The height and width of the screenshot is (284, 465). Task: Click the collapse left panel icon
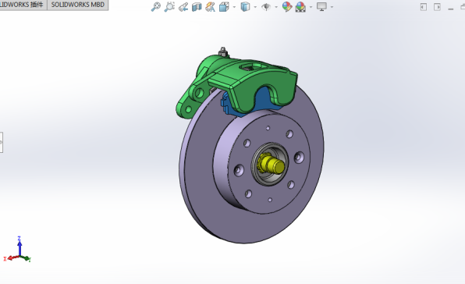pos(424,7)
